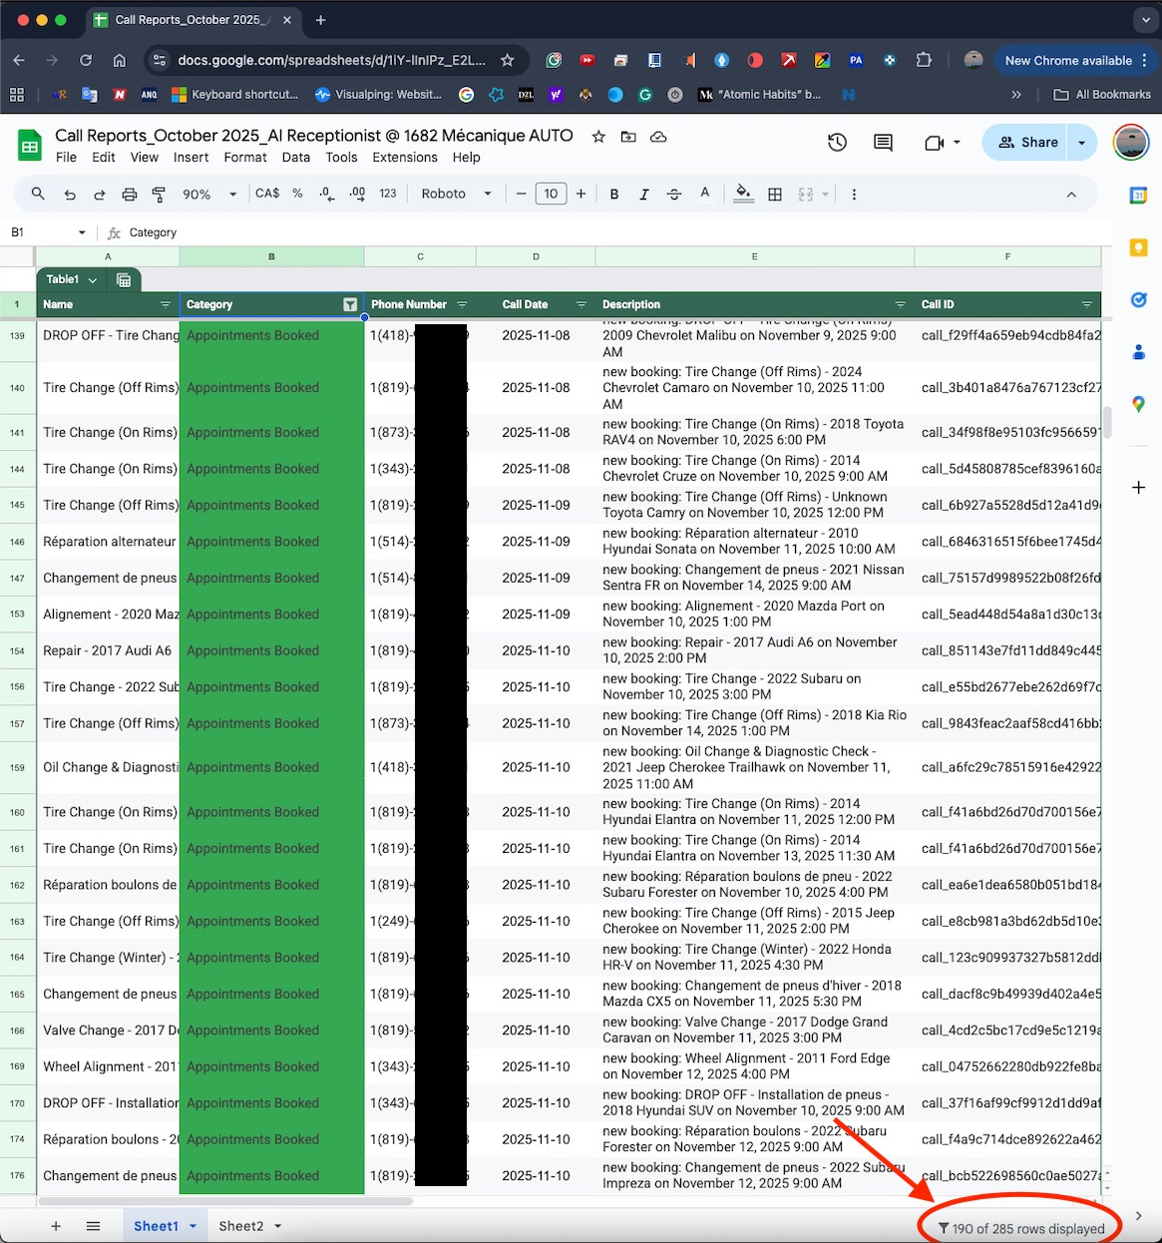Increase decimal places
The height and width of the screenshot is (1243, 1162).
coord(357,194)
